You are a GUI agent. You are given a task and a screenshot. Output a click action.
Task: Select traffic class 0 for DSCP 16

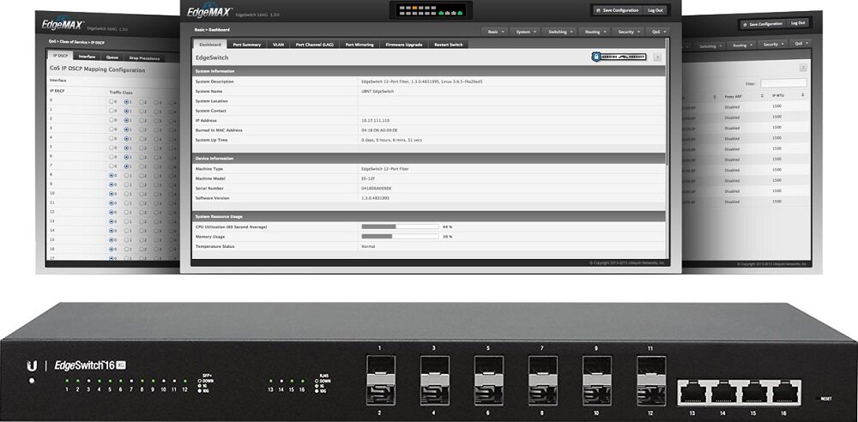(x=112, y=249)
